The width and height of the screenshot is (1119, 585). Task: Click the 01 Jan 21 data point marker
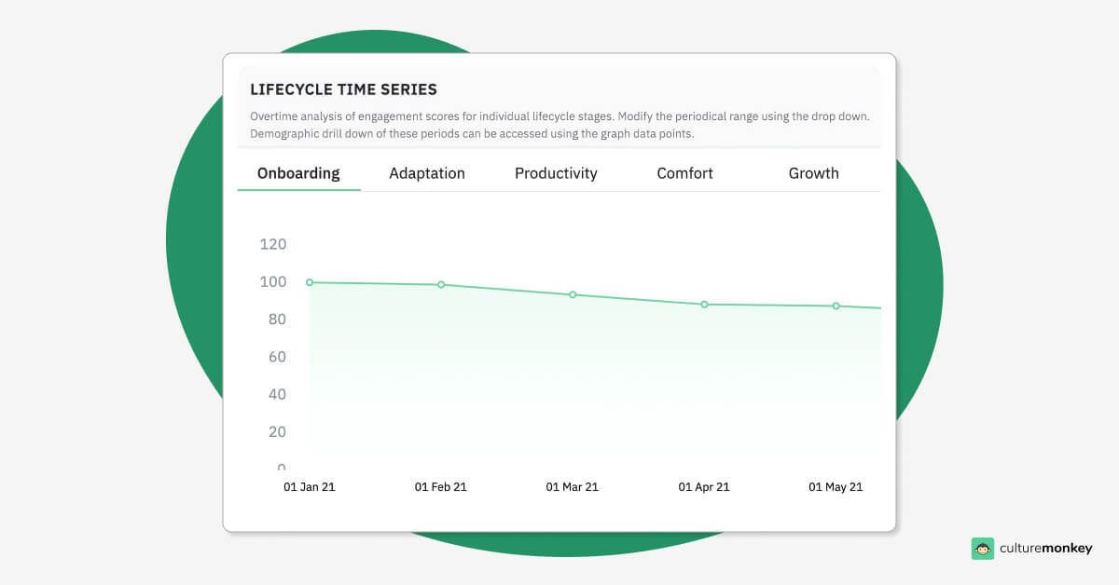pyautogui.click(x=309, y=281)
